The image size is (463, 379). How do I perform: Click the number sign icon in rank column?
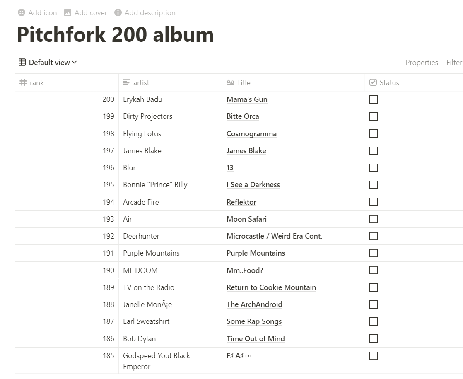point(23,82)
